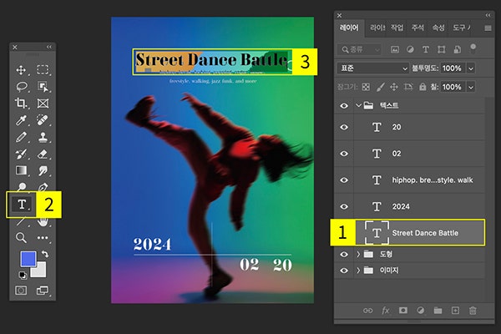Hide the 20 text layer
The width and height of the screenshot is (501, 334).
pyautogui.click(x=344, y=127)
